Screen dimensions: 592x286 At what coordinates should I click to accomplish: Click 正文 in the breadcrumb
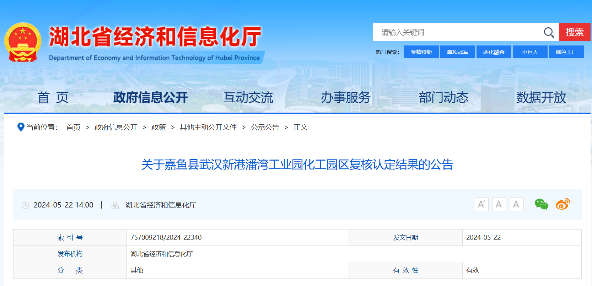[301, 127]
